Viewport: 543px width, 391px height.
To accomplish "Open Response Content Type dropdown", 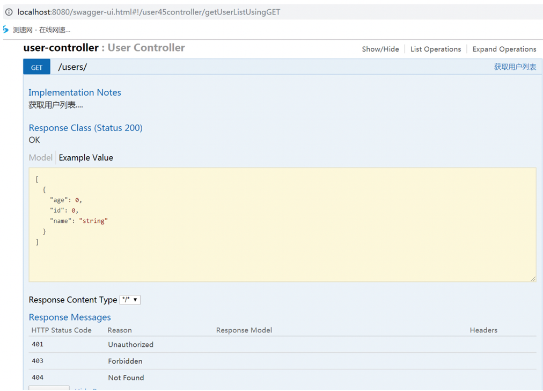I will [x=130, y=300].
